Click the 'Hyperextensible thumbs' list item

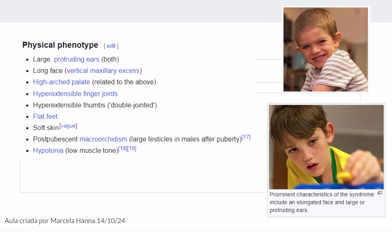point(95,105)
